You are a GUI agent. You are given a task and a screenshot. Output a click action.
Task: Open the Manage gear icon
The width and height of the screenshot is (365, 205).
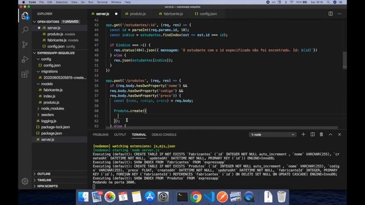[25, 181]
